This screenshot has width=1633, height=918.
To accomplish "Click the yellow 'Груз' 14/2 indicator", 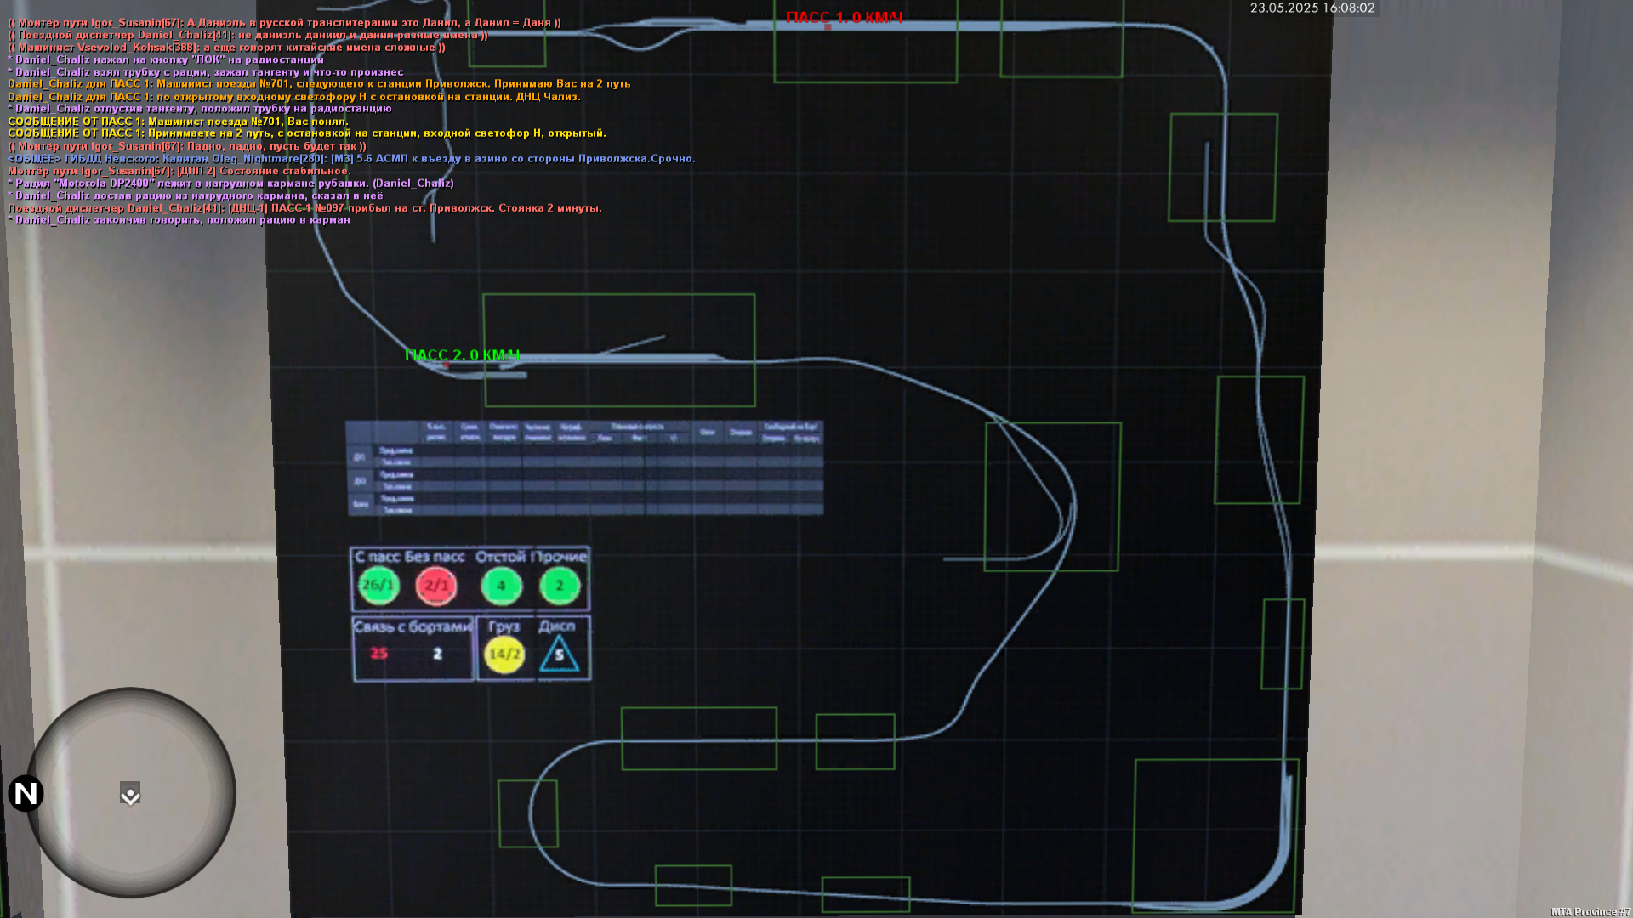I will 504,654.
